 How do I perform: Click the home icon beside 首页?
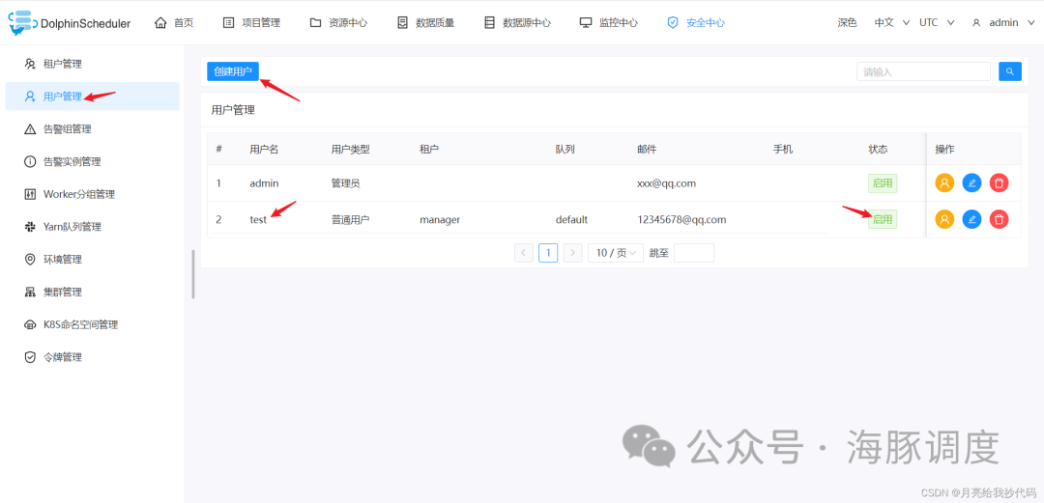tap(160, 22)
